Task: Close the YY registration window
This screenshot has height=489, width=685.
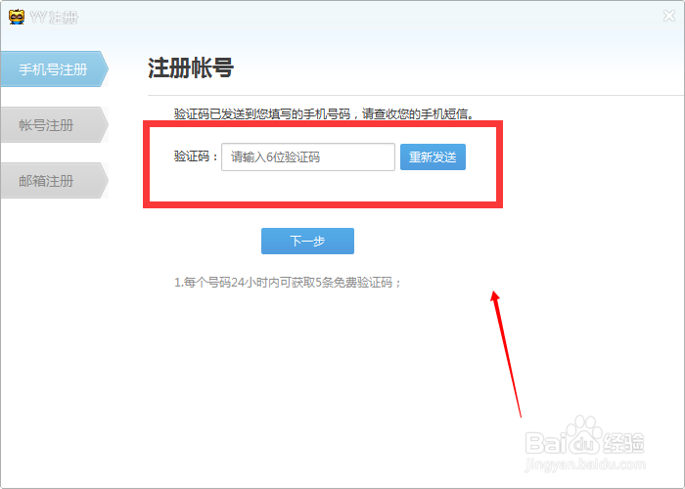Action: 668,17
